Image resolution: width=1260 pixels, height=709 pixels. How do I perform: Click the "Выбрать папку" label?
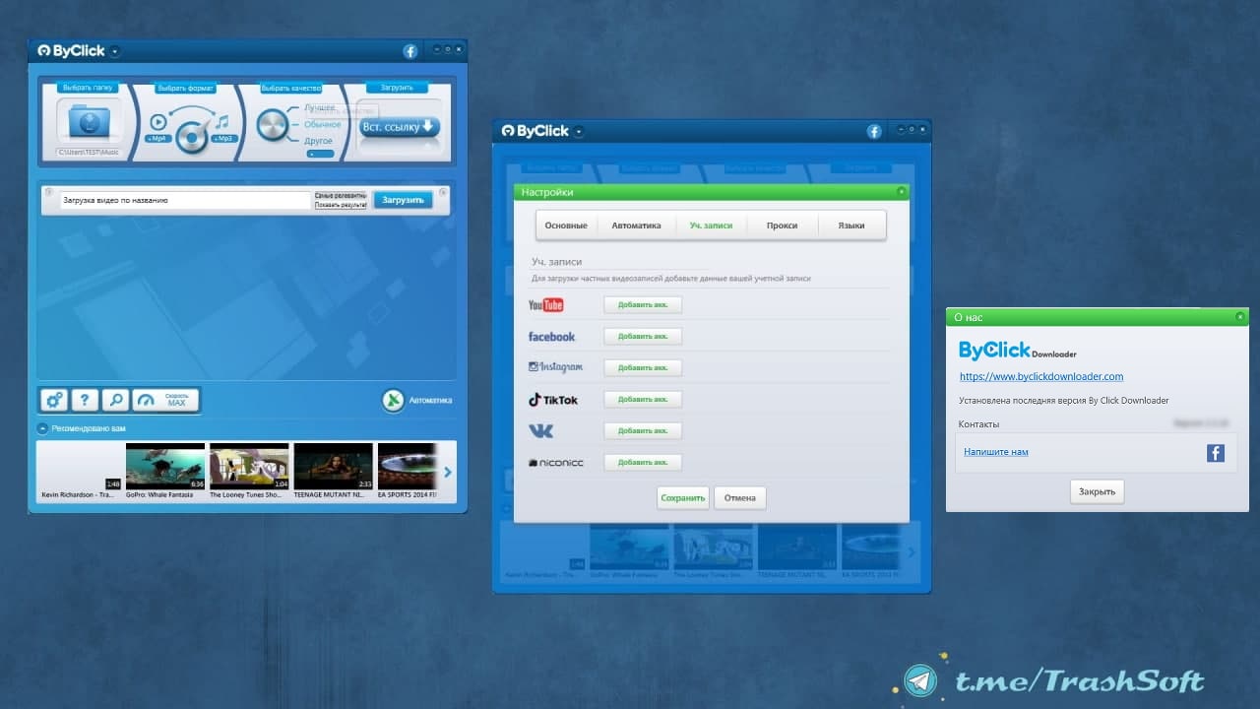point(89,88)
